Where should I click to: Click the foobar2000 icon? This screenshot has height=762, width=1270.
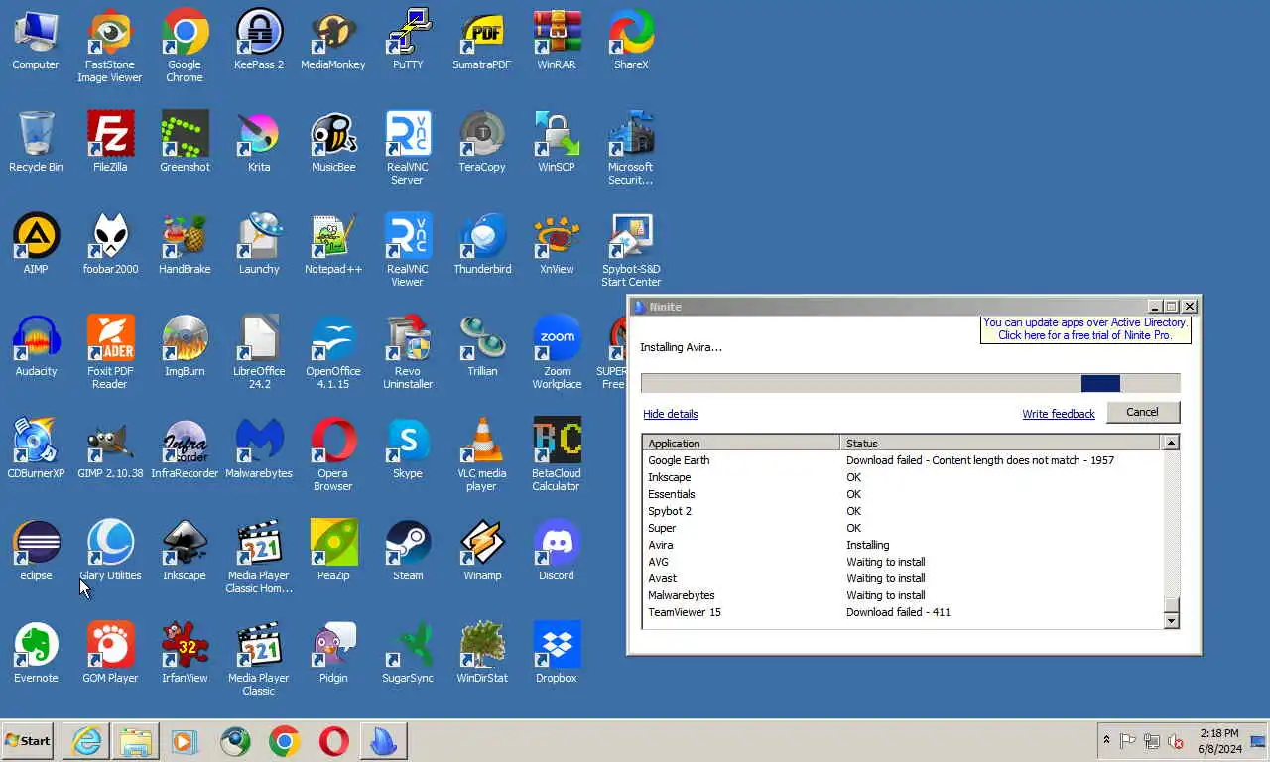pyautogui.click(x=110, y=244)
